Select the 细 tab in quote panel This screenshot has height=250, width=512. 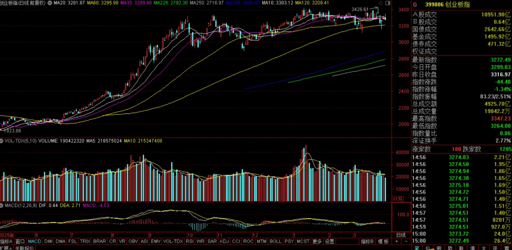click(439, 248)
